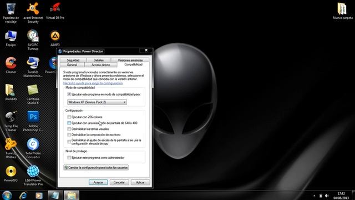Open the Versiones anteriores tab
The image size is (355, 200).
(x=130, y=60)
